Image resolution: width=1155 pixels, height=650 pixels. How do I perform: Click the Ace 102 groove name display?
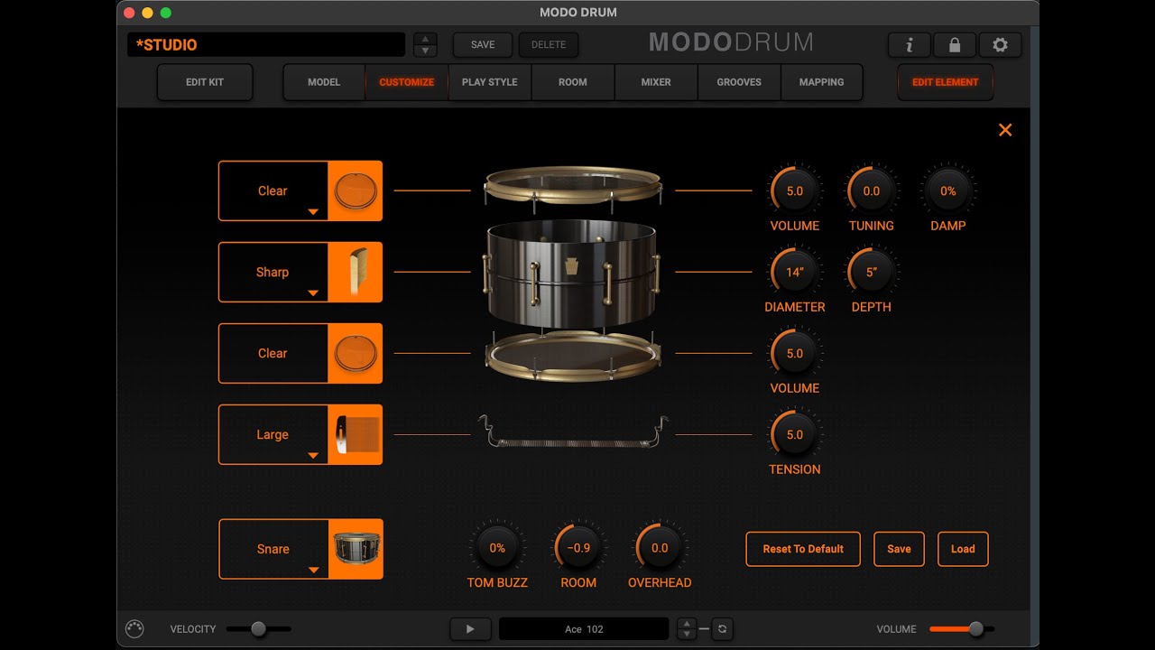pyautogui.click(x=584, y=629)
